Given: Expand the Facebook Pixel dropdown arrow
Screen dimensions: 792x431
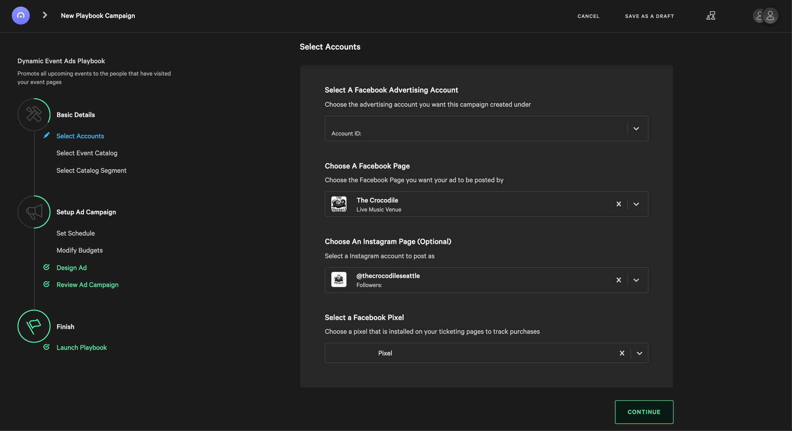Looking at the screenshot, I should click(639, 353).
